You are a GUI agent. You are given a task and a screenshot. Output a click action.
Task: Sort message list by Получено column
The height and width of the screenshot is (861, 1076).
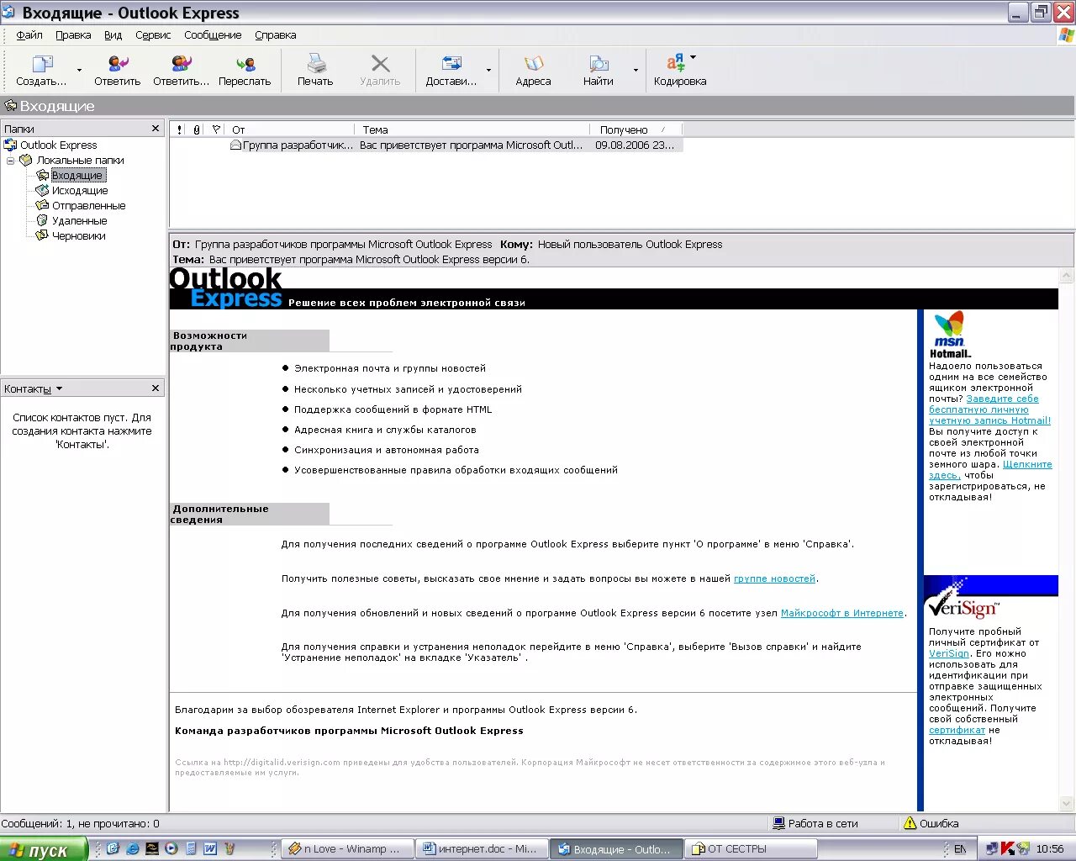coord(636,129)
